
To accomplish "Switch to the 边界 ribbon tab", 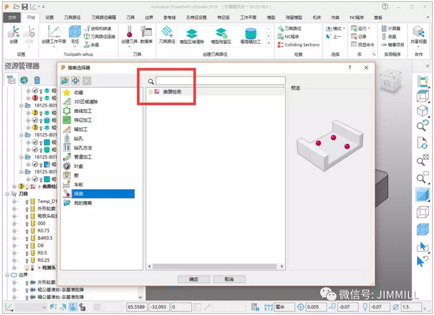I will coord(149,17).
